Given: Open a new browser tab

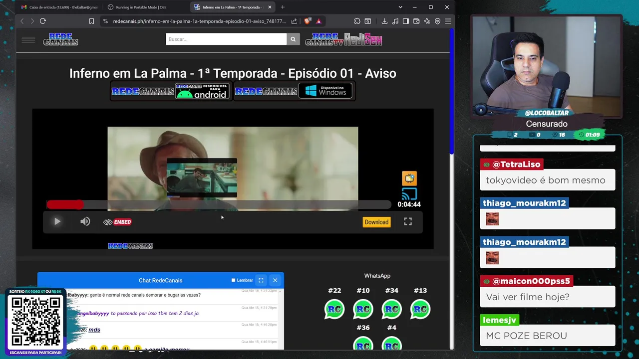Looking at the screenshot, I should (x=283, y=7).
